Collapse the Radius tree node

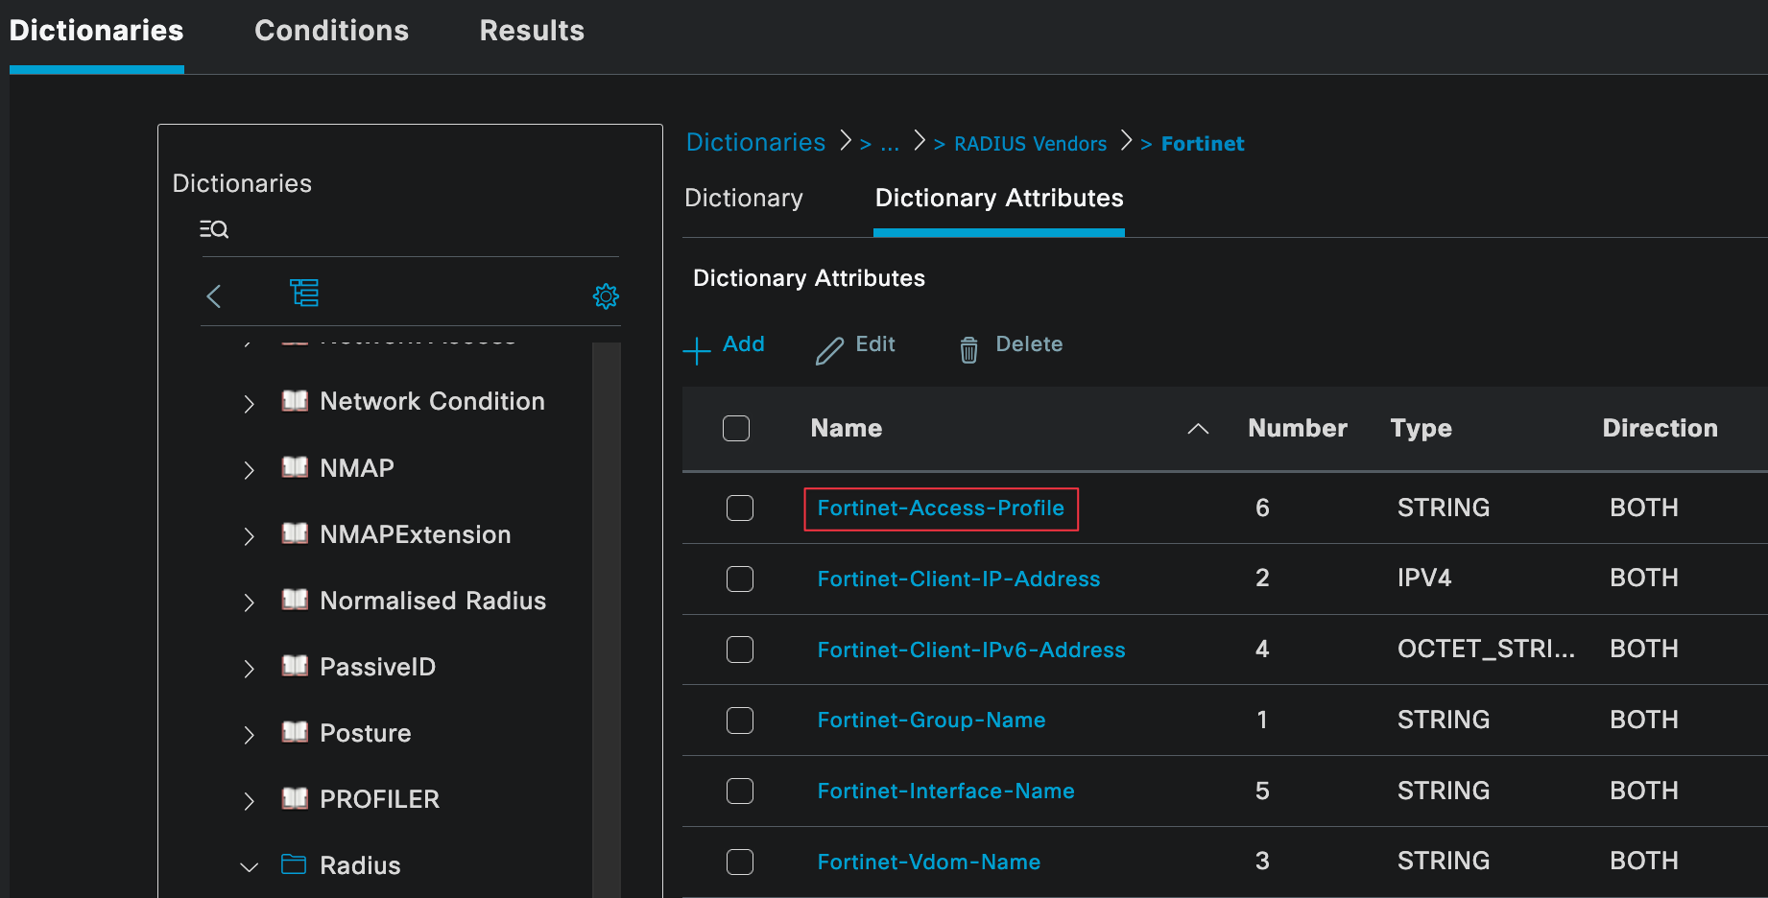[x=250, y=867]
